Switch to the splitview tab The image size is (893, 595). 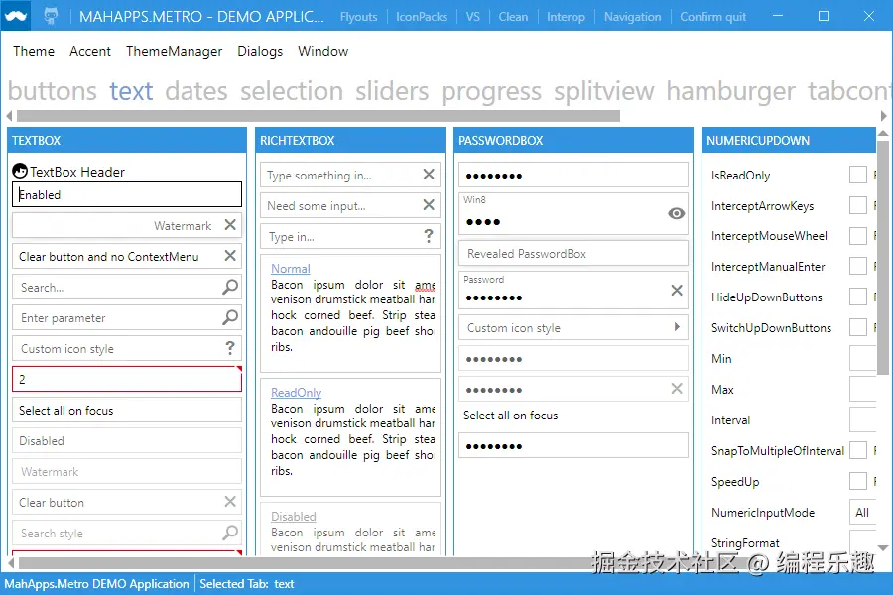tap(603, 91)
